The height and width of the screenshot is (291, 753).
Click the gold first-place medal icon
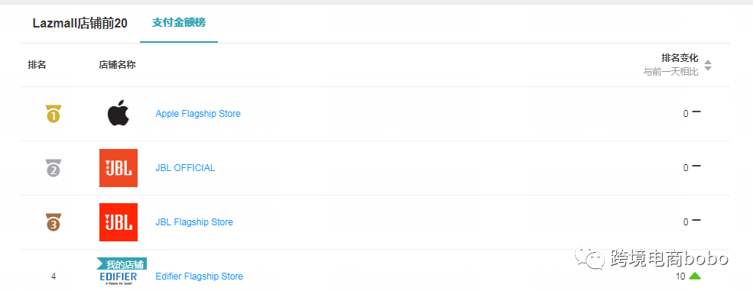pyautogui.click(x=54, y=113)
